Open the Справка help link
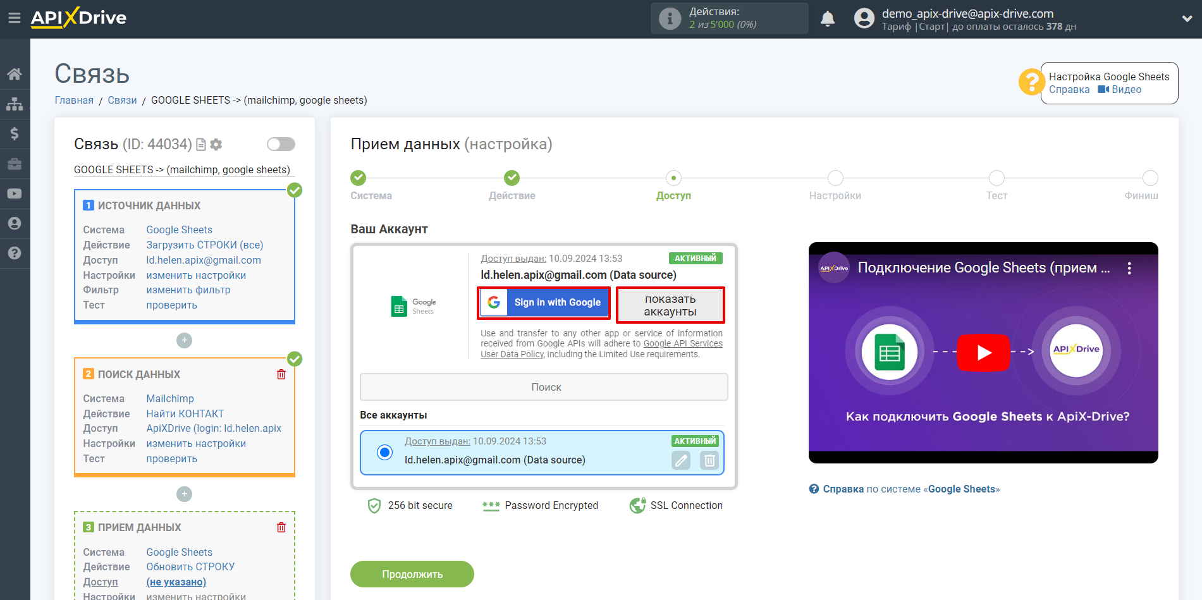The height and width of the screenshot is (600, 1202). [x=1069, y=90]
